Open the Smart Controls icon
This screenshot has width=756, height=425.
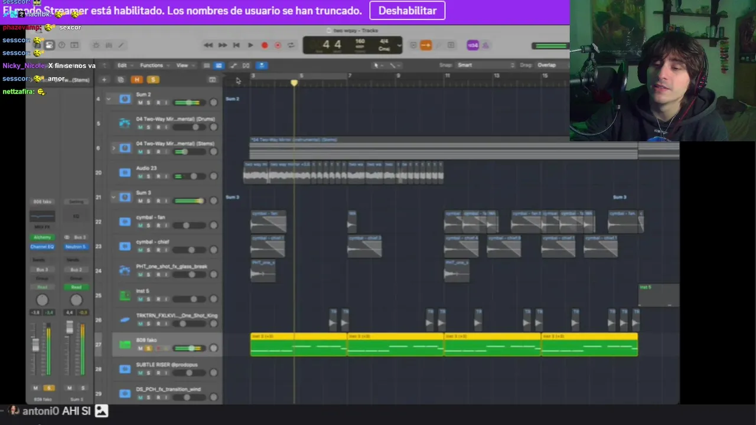(96, 45)
